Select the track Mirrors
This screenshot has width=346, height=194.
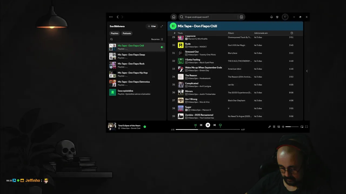click(235, 92)
